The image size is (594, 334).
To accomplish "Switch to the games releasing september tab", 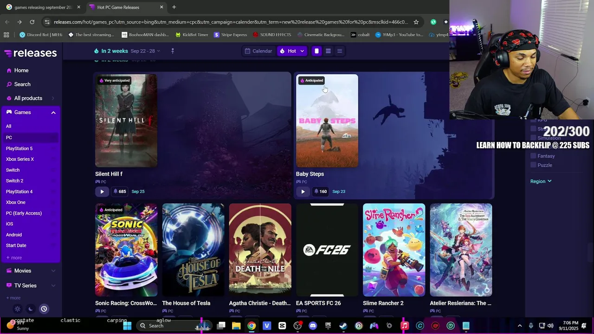I will (x=43, y=7).
